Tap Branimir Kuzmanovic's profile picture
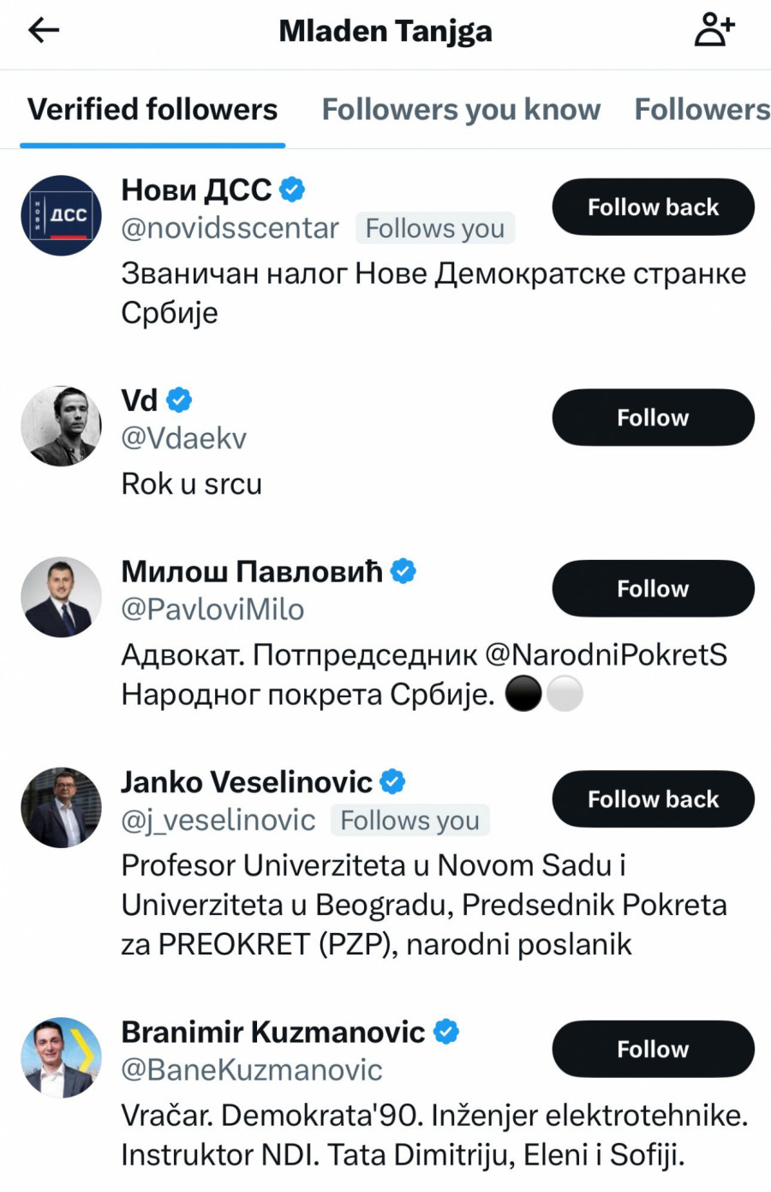The image size is (771, 1192). pyautogui.click(x=61, y=1057)
